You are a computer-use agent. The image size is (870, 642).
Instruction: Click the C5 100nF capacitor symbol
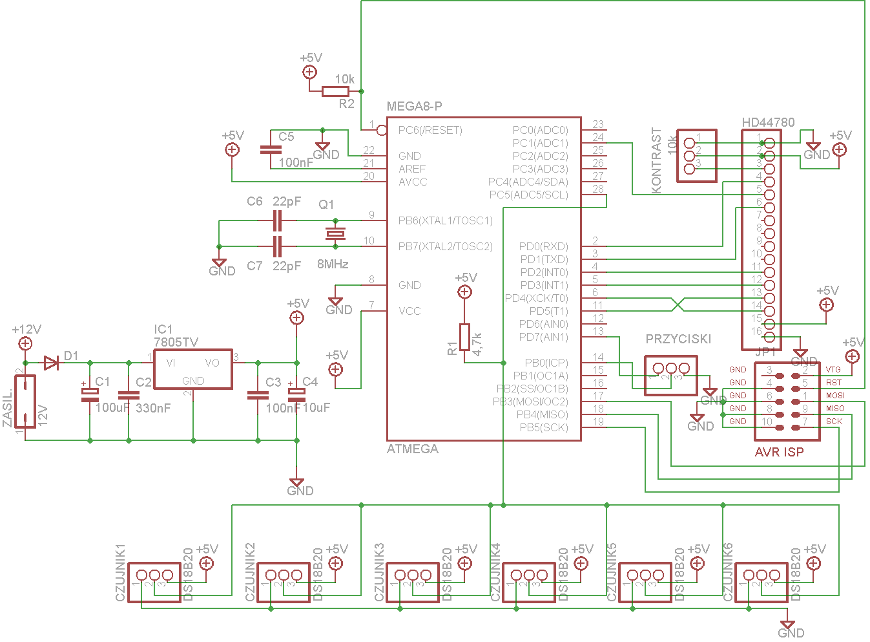point(271,149)
